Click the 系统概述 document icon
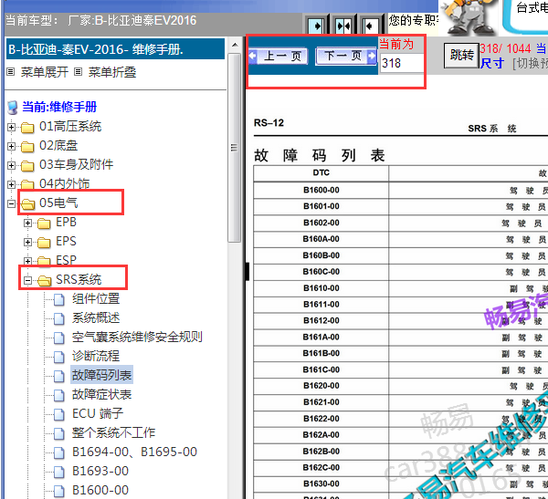The image size is (548, 499). pos(59,318)
